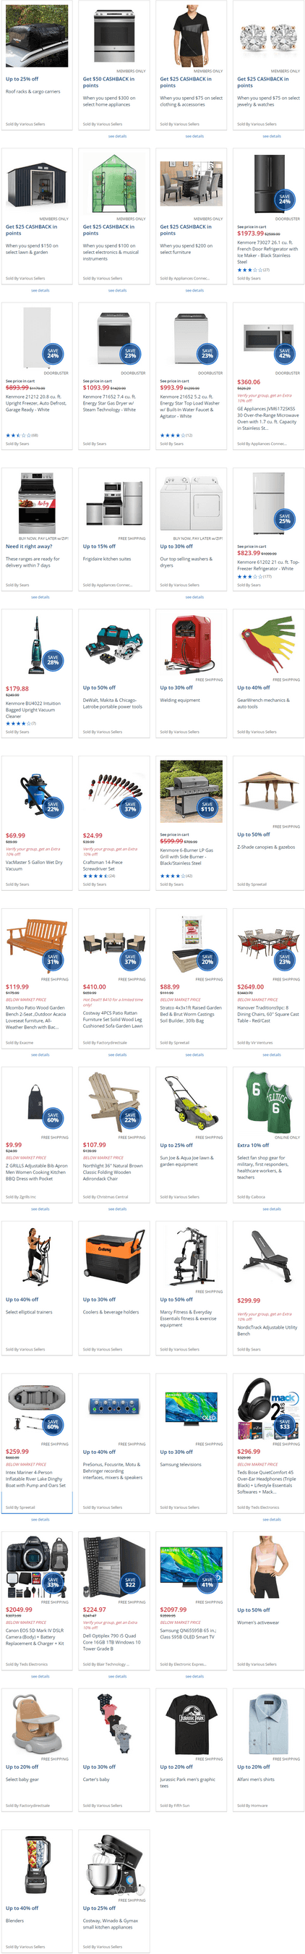Open see details under lawn & garden cashback
The height and width of the screenshot is (1954, 305).
click(40, 290)
